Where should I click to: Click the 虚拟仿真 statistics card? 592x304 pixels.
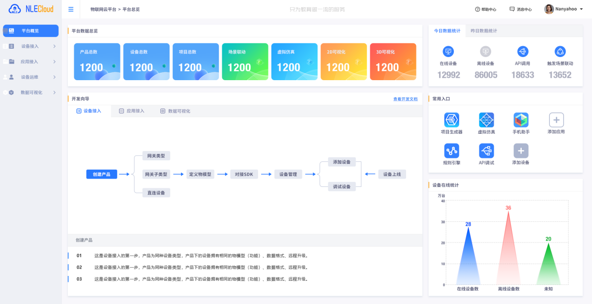(295, 61)
